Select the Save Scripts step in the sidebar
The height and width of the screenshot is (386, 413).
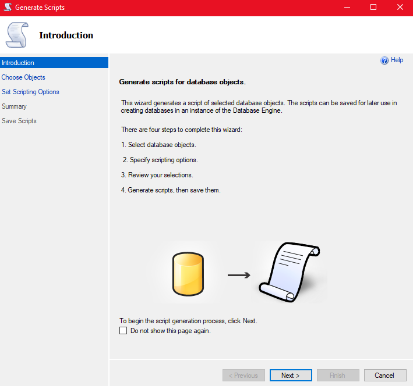(19, 121)
